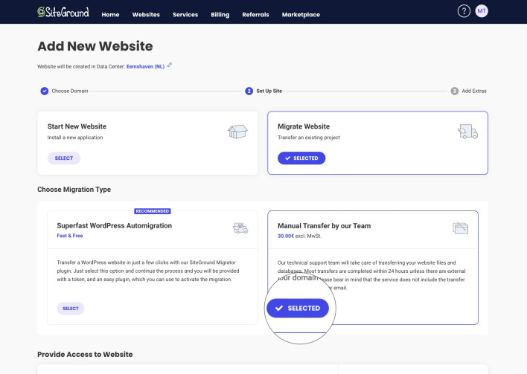
Task: Click Select under Start New Website
Action: click(64, 158)
